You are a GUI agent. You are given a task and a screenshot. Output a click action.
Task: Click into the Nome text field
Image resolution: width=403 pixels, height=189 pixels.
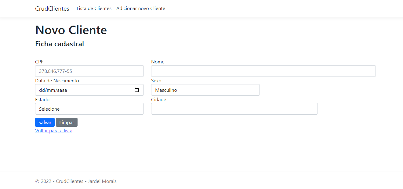pyautogui.click(x=263, y=71)
